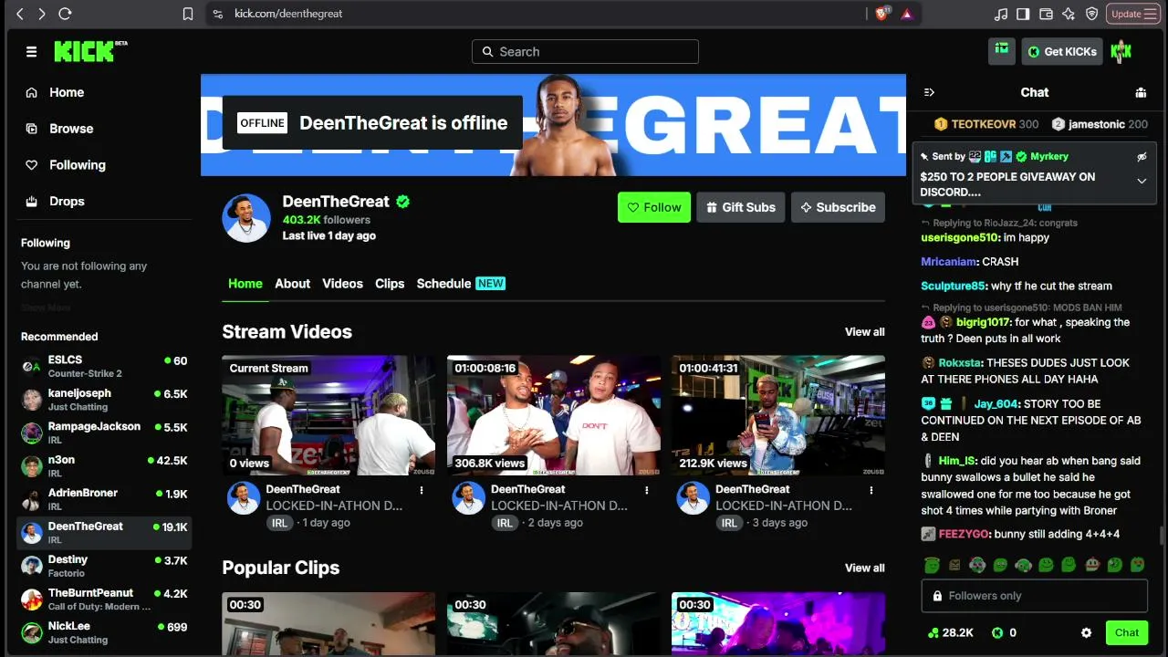Open Destiny recommended channel

click(104, 566)
